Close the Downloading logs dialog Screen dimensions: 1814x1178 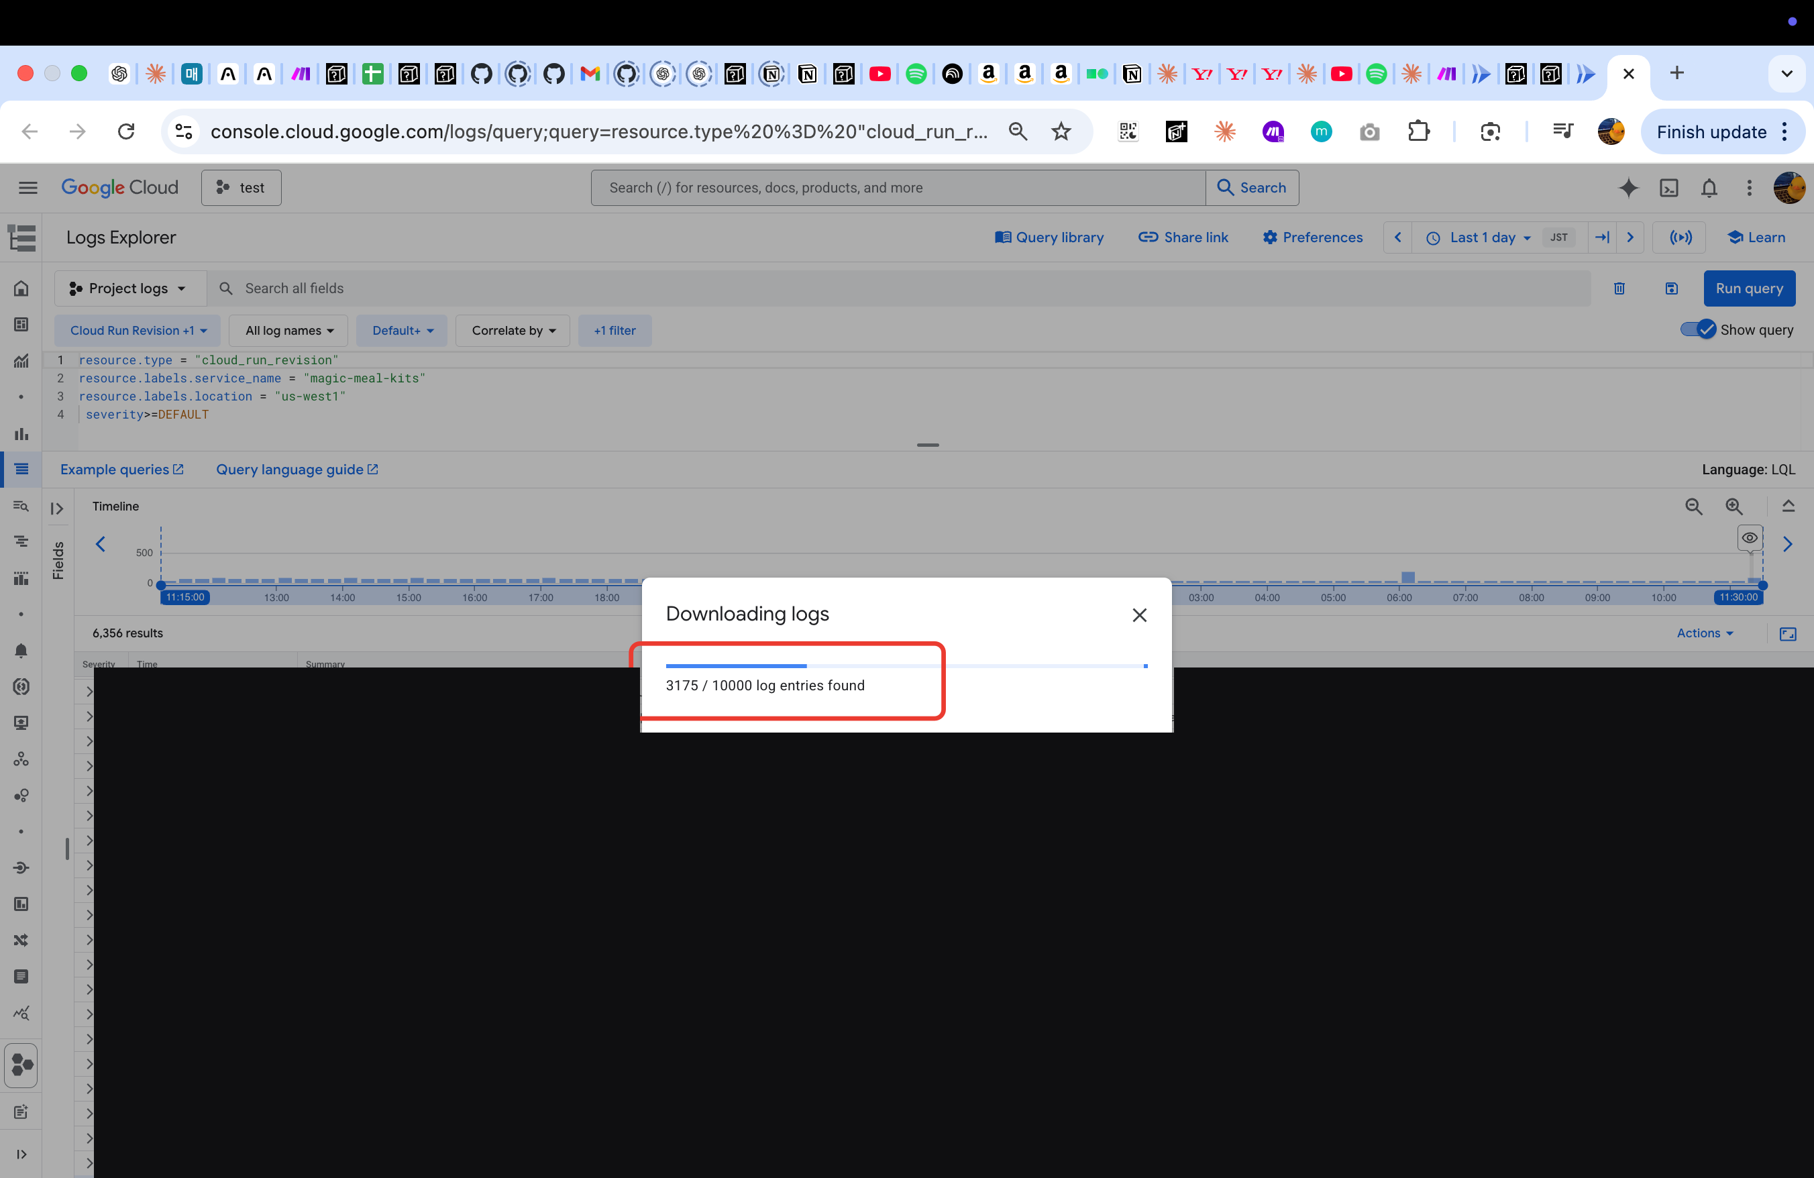click(x=1138, y=615)
